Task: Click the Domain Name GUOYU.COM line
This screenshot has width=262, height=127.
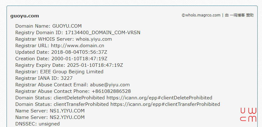Action: point(48,26)
